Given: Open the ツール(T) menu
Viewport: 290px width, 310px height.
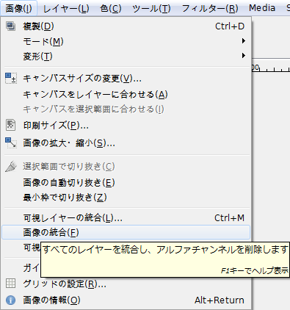Looking at the screenshot, I should pos(151,8).
